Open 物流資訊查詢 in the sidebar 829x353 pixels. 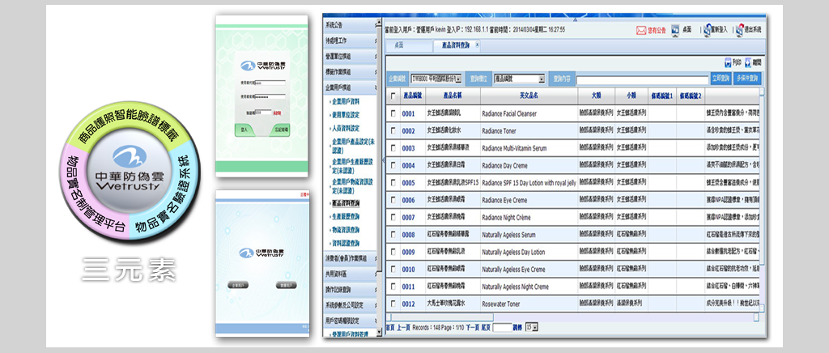click(346, 230)
